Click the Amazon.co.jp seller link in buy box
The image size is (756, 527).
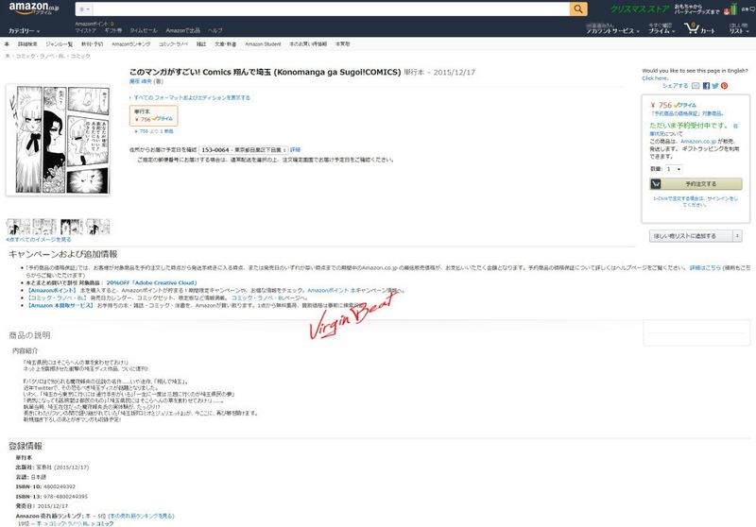tap(697, 141)
